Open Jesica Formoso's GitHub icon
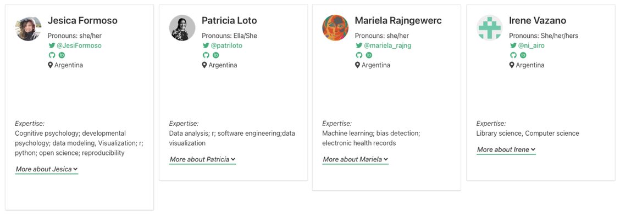The height and width of the screenshot is (214, 620). [x=52, y=55]
